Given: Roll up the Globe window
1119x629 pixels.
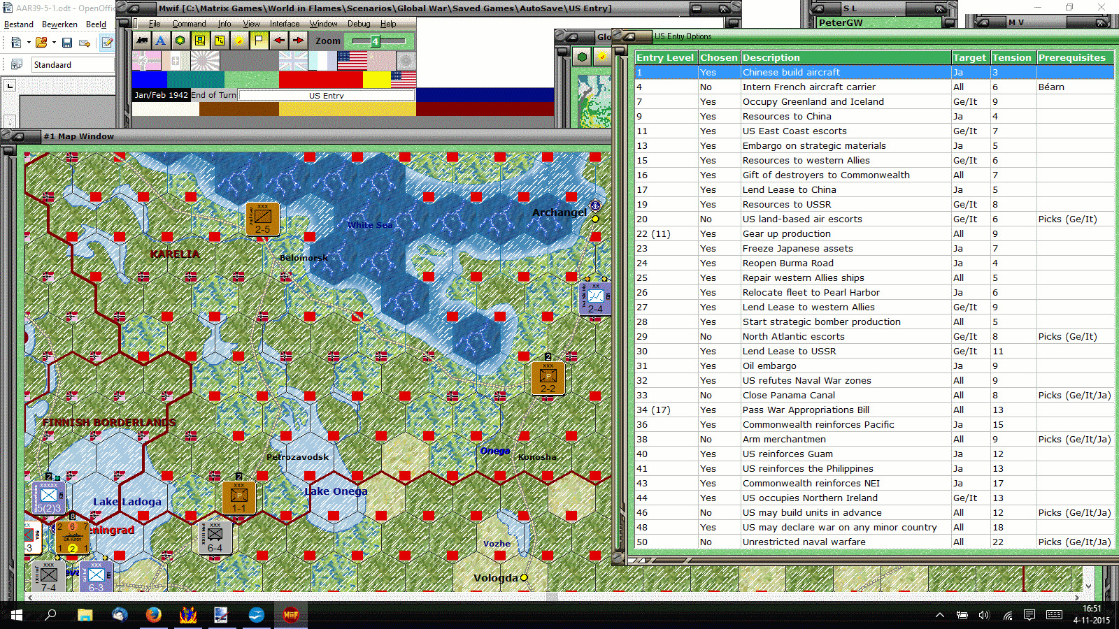Looking at the screenshot, I should [x=571, y=36].
